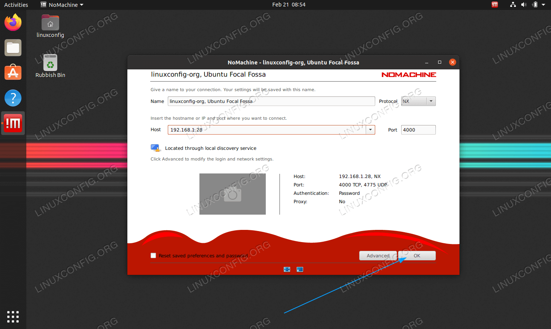Click the gray connection preview thumbnail
Screen dimensions: 551x329
click(233, 194)
